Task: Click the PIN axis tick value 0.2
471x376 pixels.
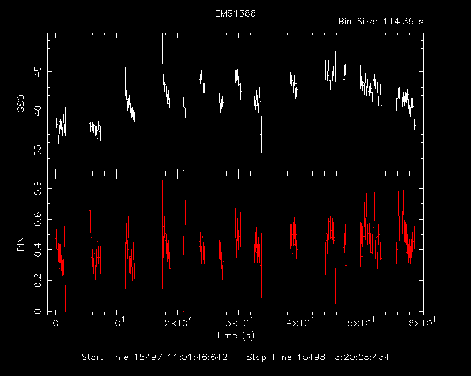Action: coord(38,281)
